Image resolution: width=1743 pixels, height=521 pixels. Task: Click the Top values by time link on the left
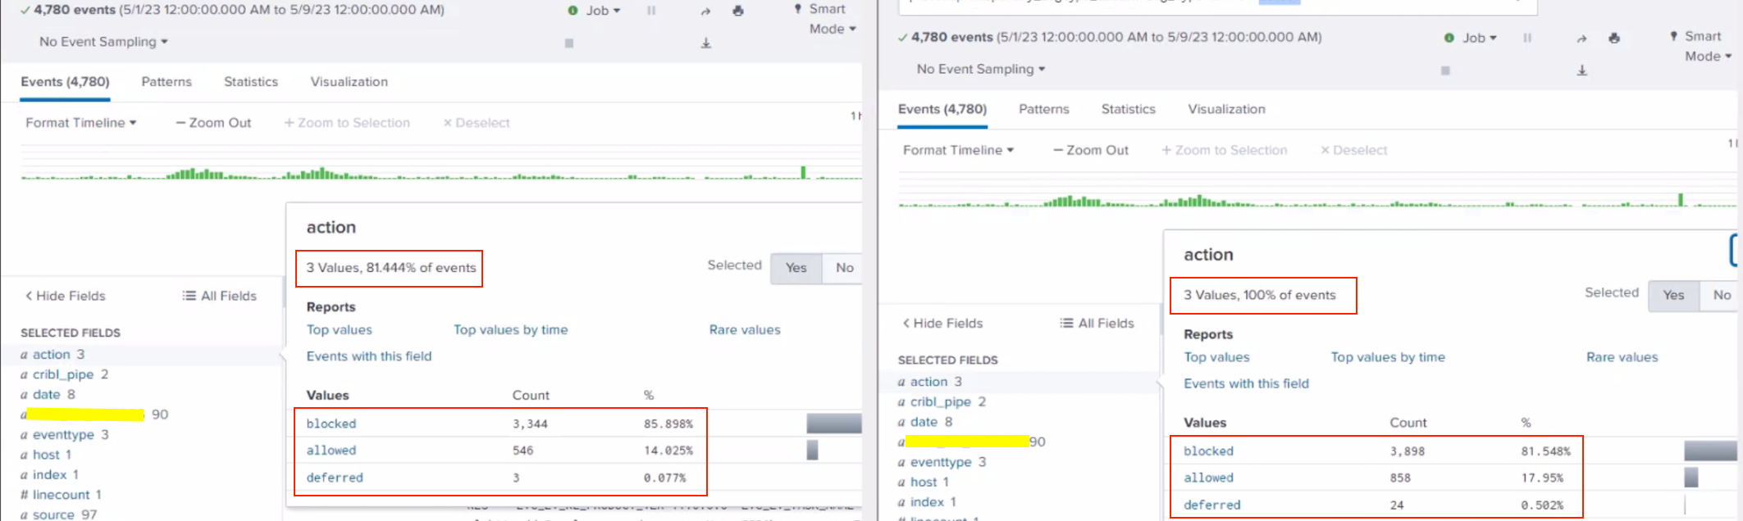[x=510, y=330]
